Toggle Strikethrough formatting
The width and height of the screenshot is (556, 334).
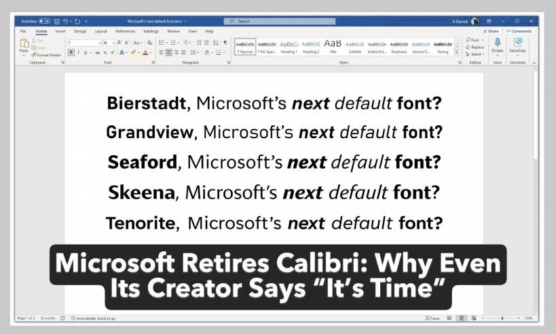click(98, 52)
